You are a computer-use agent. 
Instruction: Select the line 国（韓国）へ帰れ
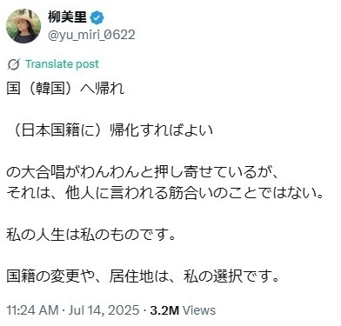click(x=66, y=89)
